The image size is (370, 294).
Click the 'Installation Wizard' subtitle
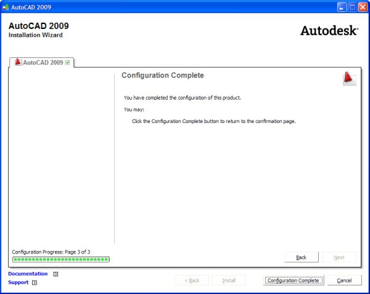pos(36,35)
